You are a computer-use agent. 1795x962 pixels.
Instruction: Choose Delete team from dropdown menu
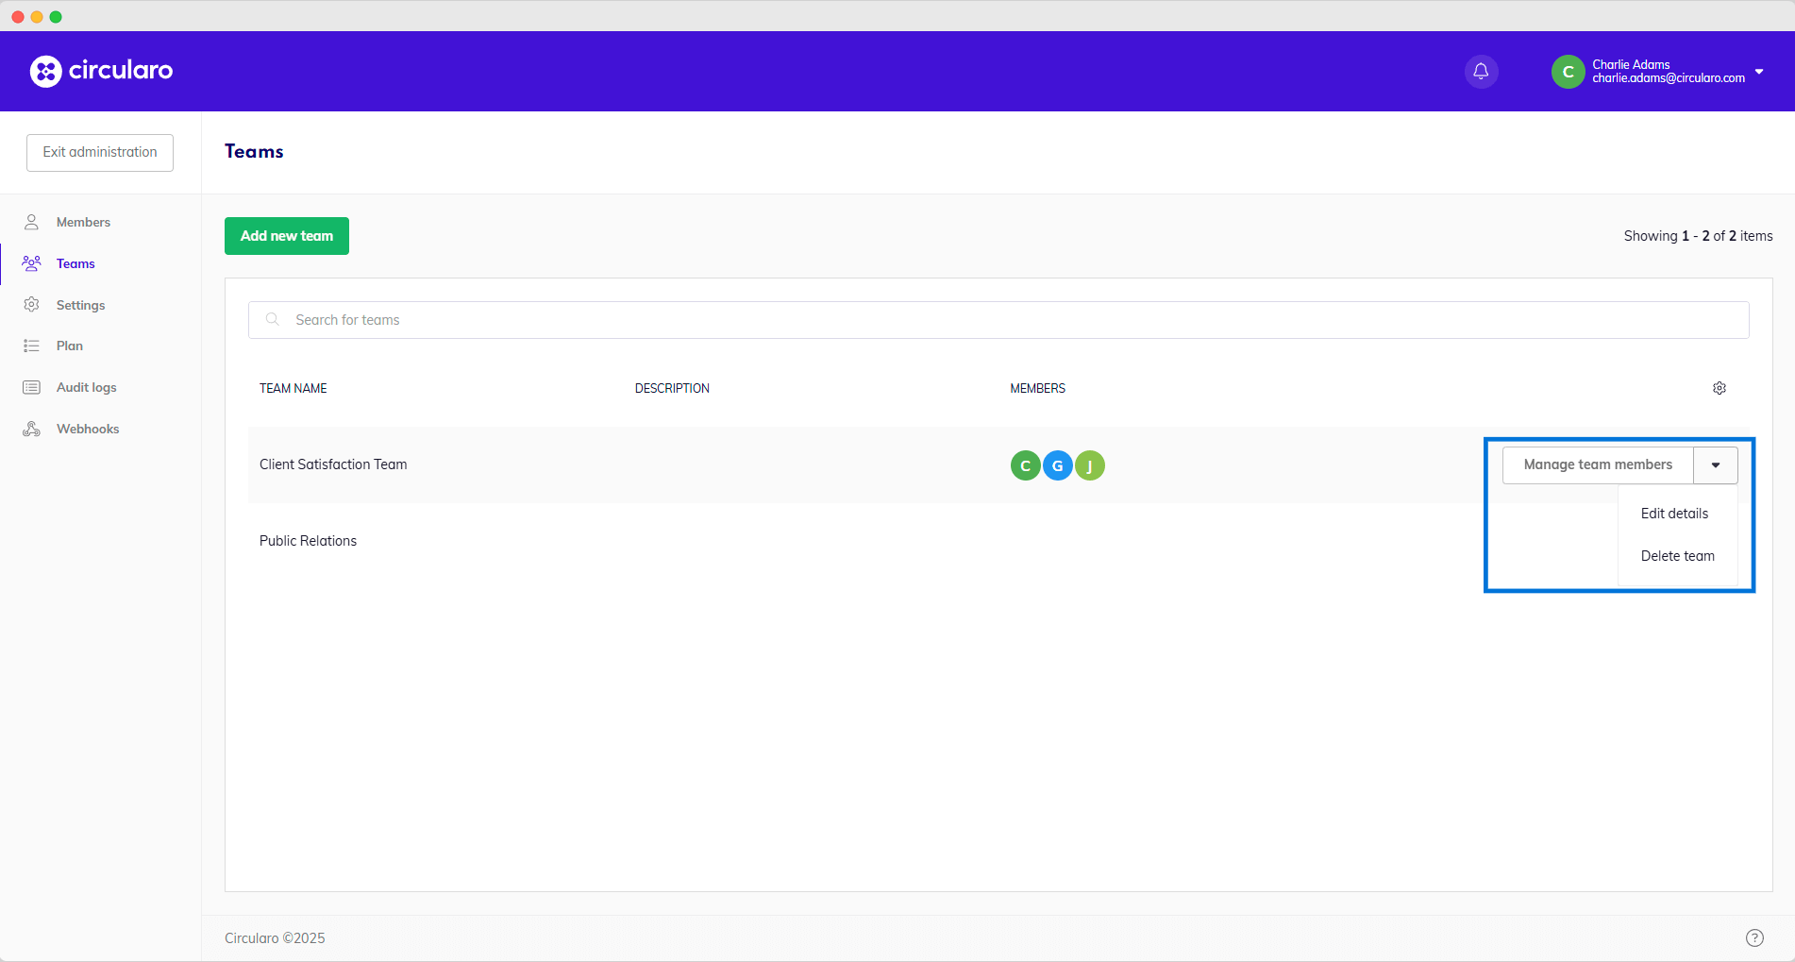pos(1677,556)
